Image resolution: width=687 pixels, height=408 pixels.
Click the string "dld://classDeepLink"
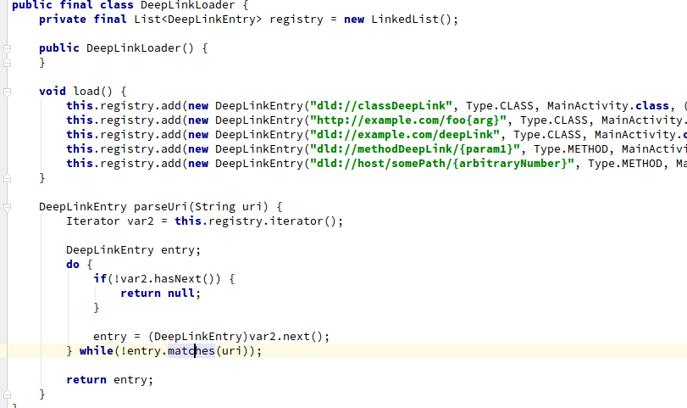[x=381, y=106]
